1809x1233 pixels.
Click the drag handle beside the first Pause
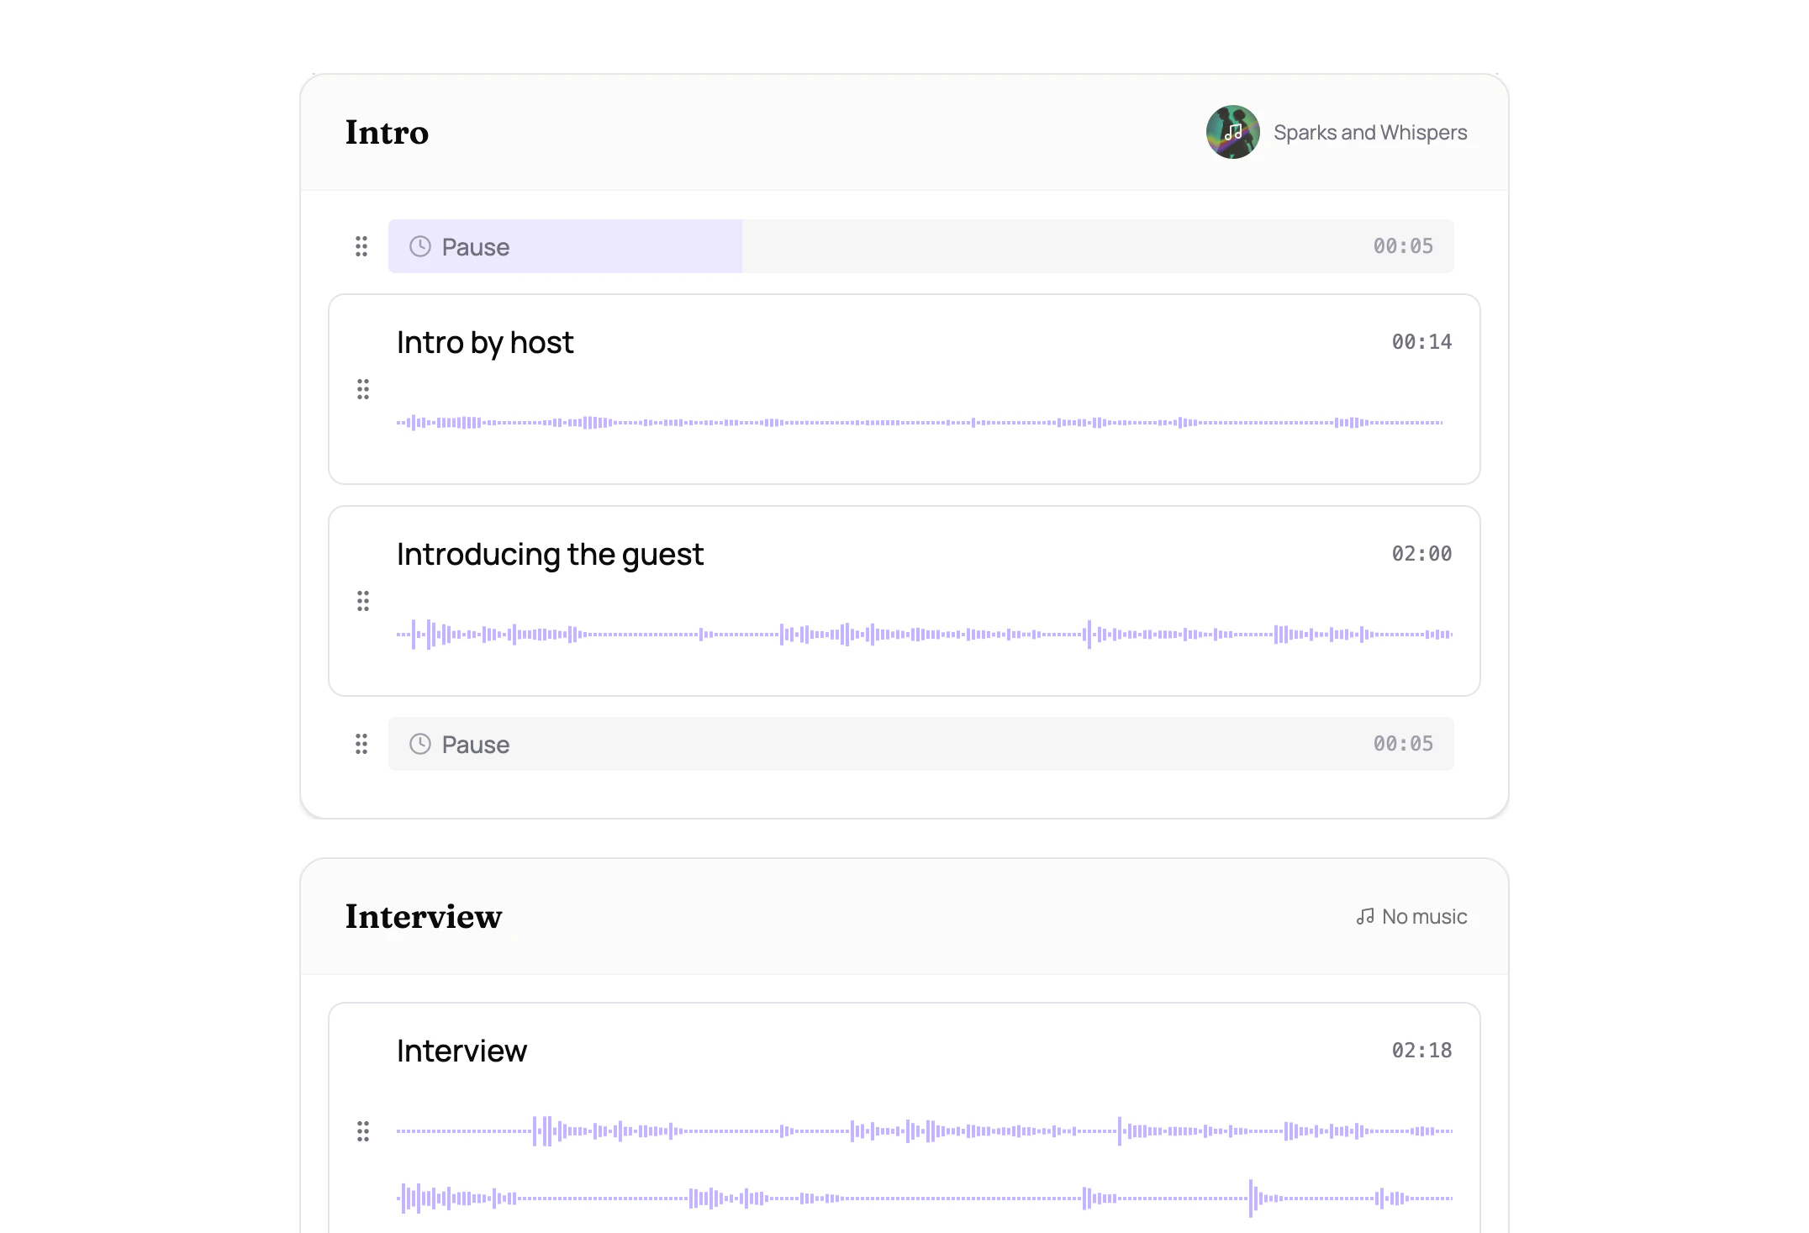[361, 246]
